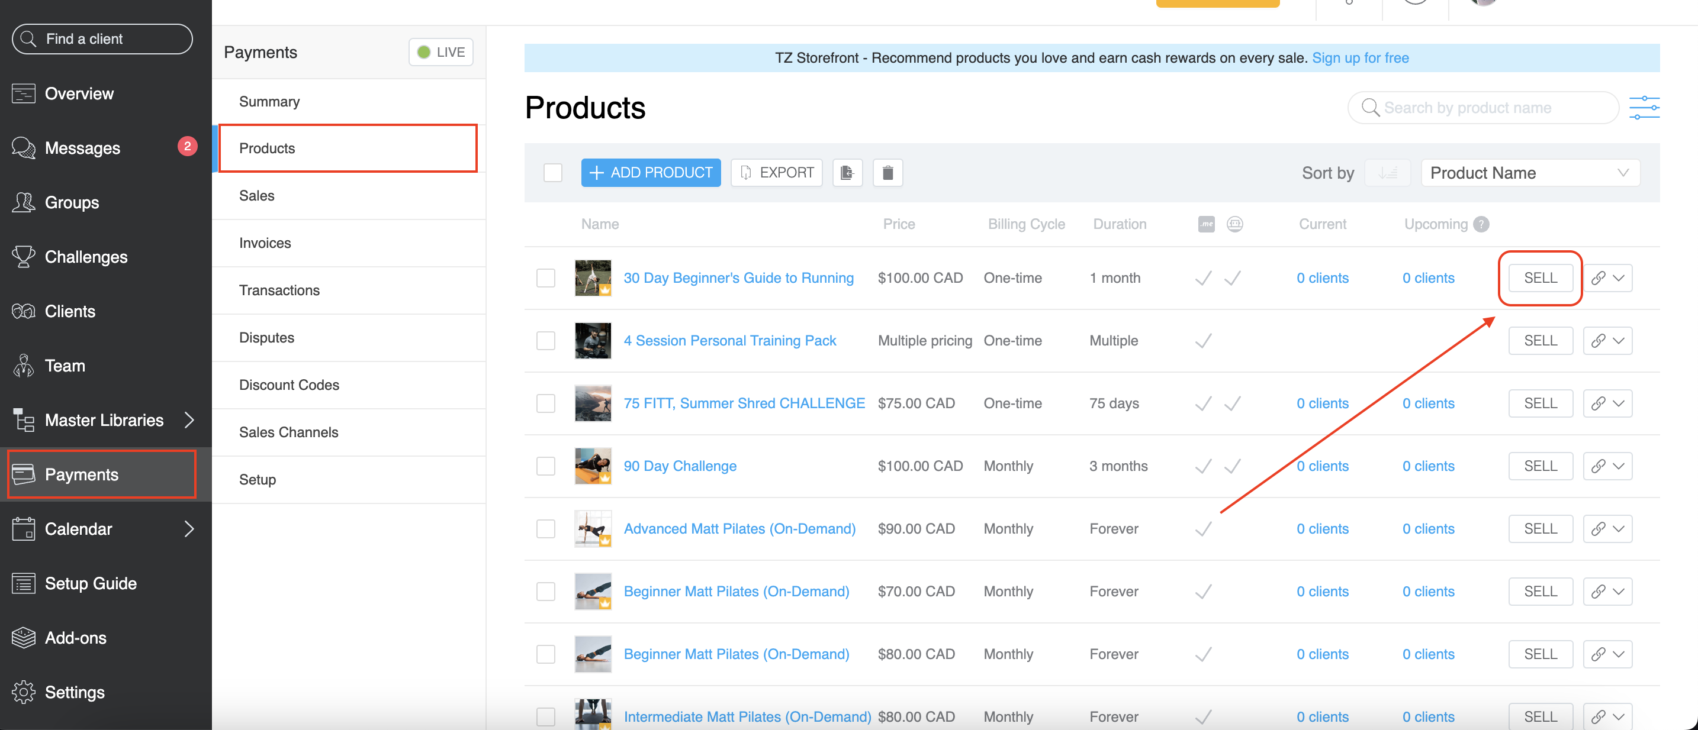Image resolution: width=1698 pixels, height=730 pixels.
Task: Click the import file icon beside Export
Action: point(847,173)
